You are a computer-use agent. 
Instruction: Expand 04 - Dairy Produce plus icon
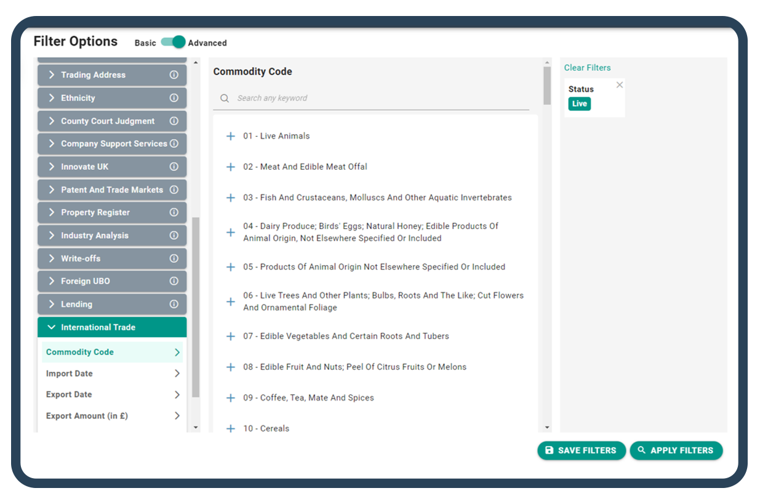[x=231, y=233]
